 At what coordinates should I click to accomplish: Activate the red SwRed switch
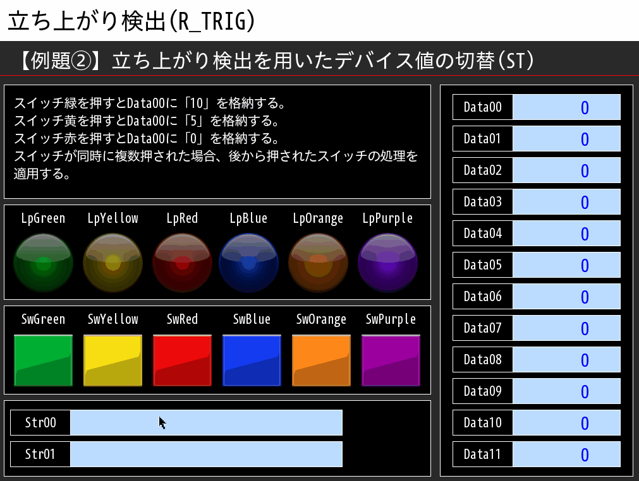pos(182,360)
